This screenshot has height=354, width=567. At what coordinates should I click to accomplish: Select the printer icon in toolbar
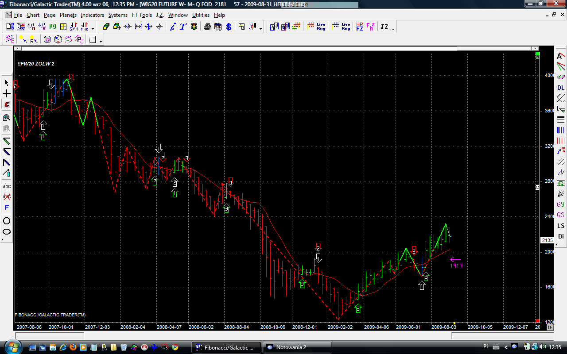click(207, 27)
